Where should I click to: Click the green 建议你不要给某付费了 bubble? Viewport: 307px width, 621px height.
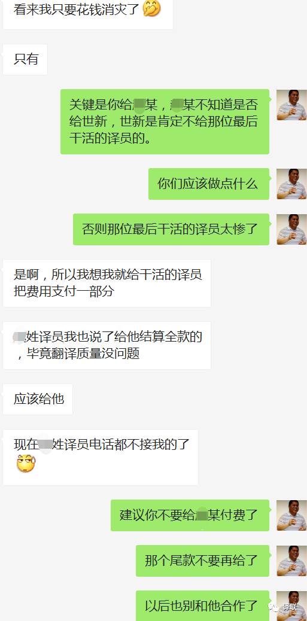click(x=190, y=515)
